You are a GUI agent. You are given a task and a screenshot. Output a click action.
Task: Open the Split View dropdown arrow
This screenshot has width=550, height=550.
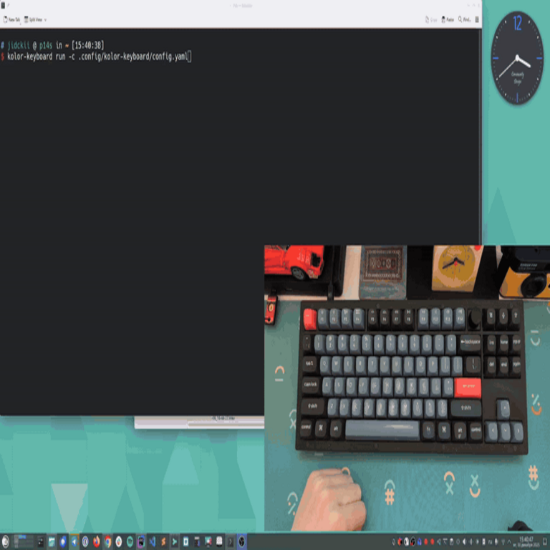pyautogui.click(x=45, y=19)
